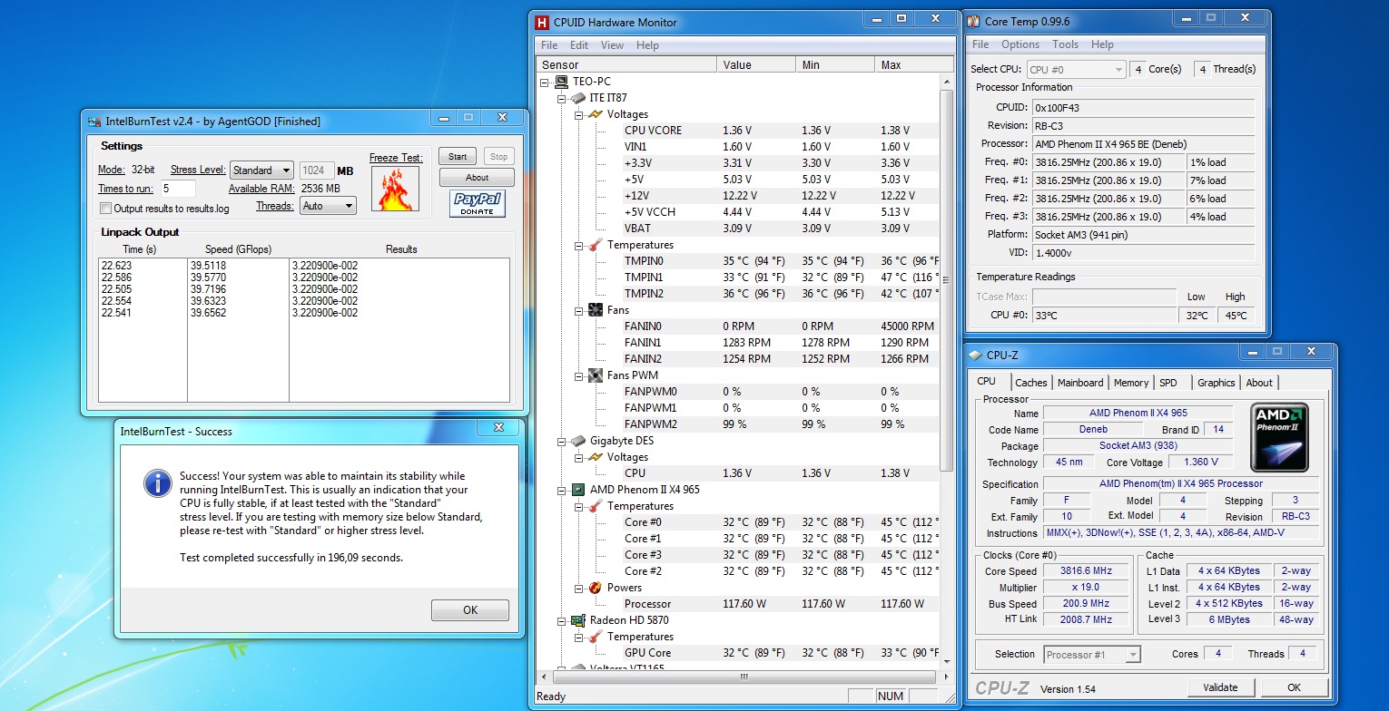Click the Temperatures thermometer icon under ITE IT87
1389x711 pixels.
point(596,245)
